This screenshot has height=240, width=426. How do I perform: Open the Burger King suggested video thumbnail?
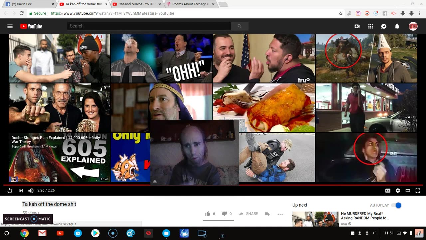pyautogui.click(x=366, y=108)
